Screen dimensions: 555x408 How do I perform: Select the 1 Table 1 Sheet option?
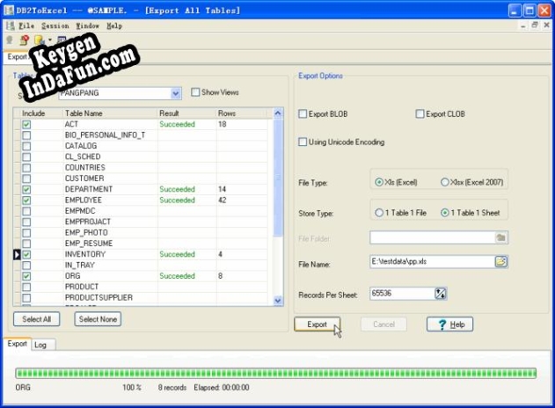coord(445,213)
